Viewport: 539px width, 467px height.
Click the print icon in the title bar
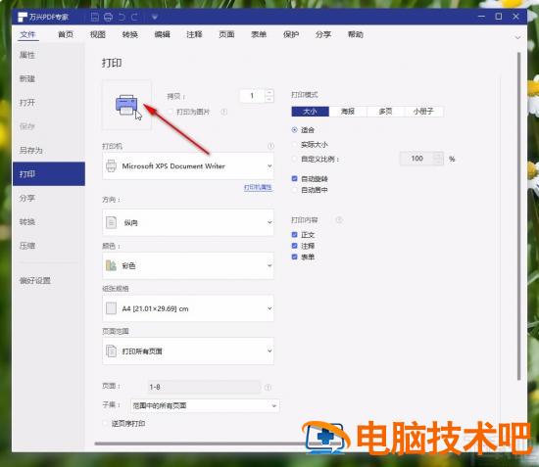coord(108,17)
